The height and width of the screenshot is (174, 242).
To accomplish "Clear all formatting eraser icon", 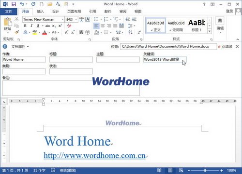I will click(x=69, y=26).
